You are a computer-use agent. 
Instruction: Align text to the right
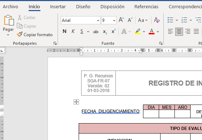point(188,32)
